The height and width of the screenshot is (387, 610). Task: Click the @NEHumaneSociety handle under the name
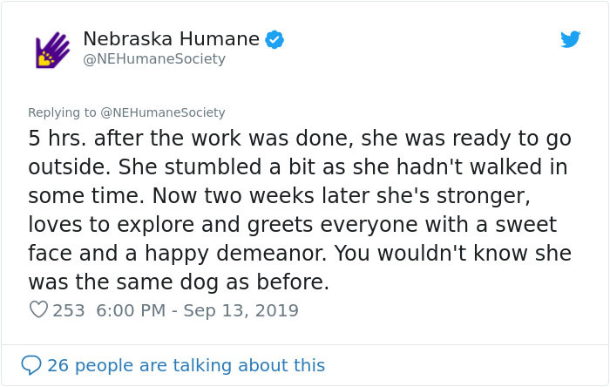click(153, 59)
